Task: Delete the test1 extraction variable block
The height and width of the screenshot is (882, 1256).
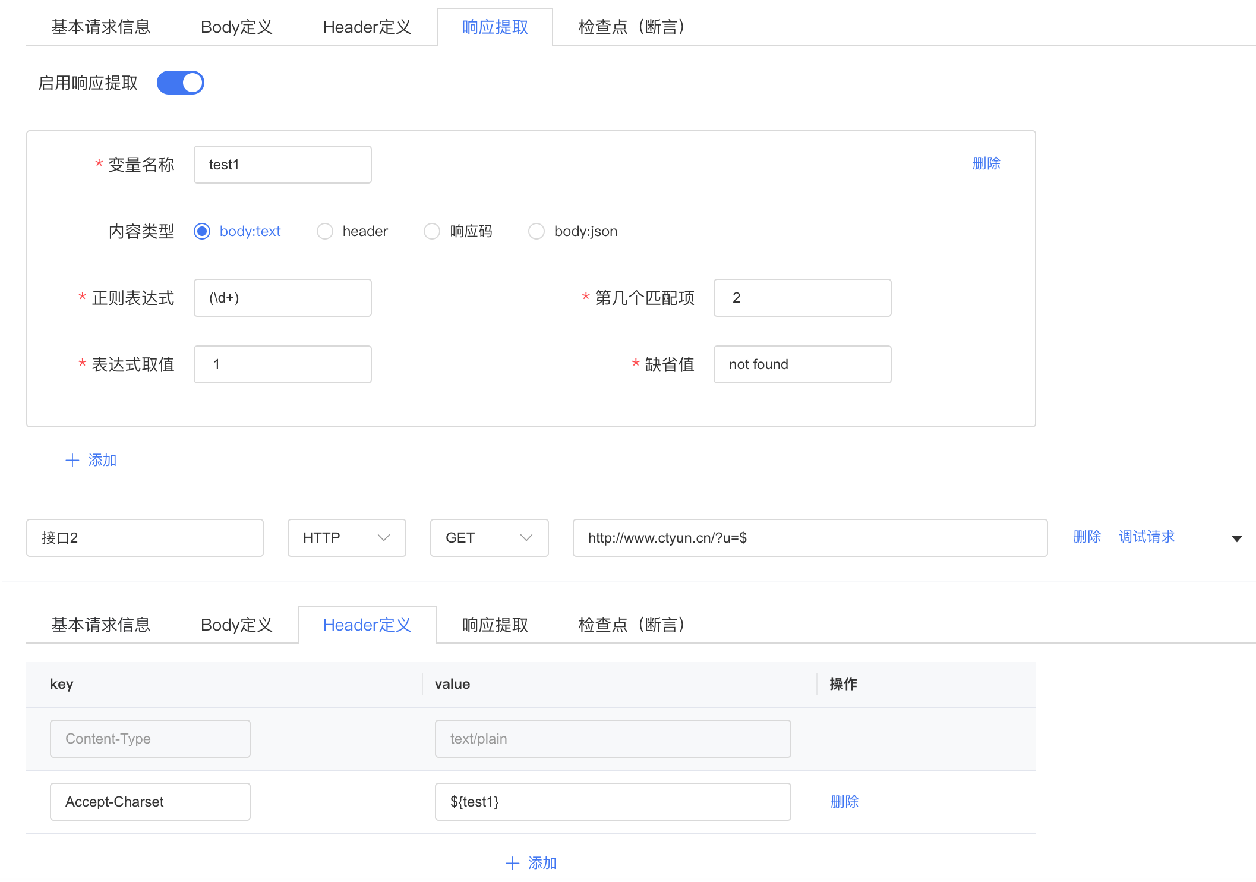Action: click(986, 163)
